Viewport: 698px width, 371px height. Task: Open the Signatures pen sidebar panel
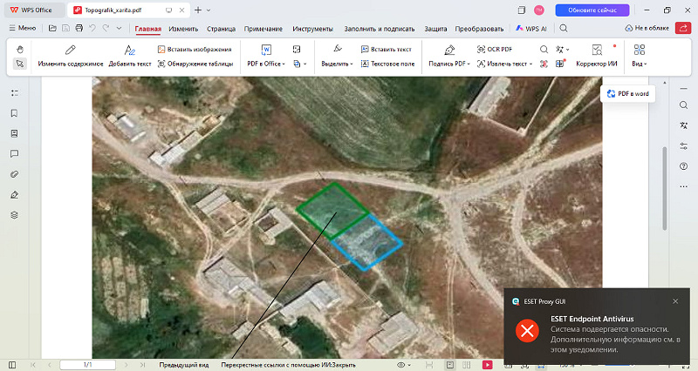point(14,194)
